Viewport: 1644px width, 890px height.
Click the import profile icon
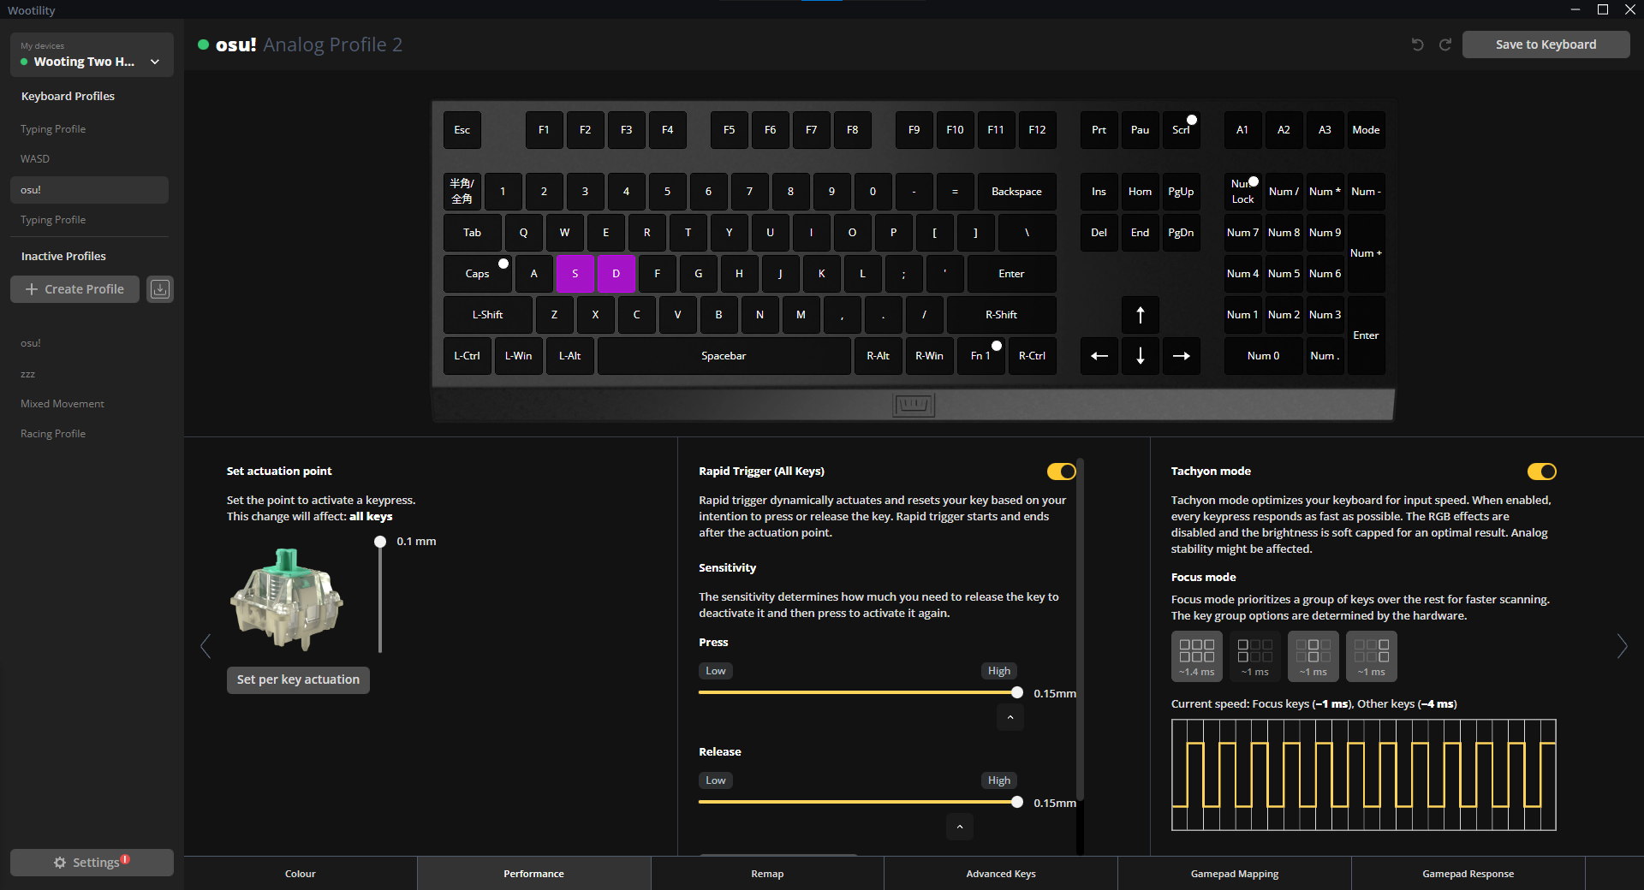click(x=160, y=289)
